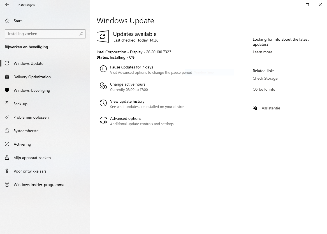Go to Windows-beveiliging page
Image resolution: width=327 pixels, height=234 pixels.
tap(45, 90)
